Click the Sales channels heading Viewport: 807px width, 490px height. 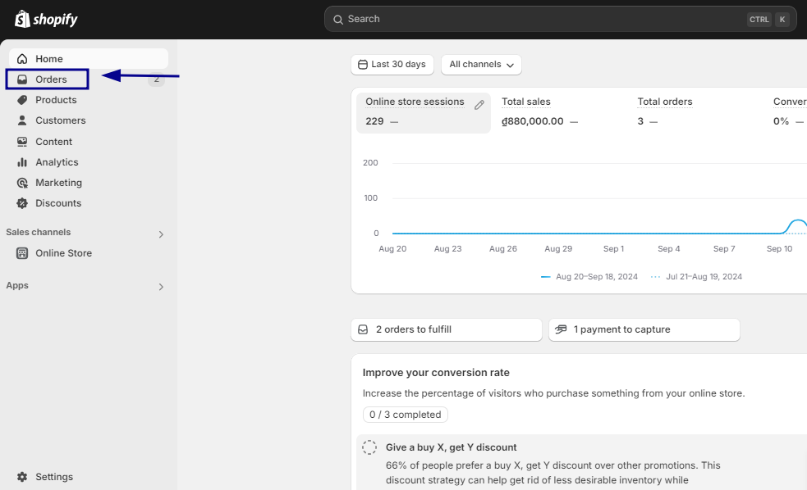click(38, 232)
